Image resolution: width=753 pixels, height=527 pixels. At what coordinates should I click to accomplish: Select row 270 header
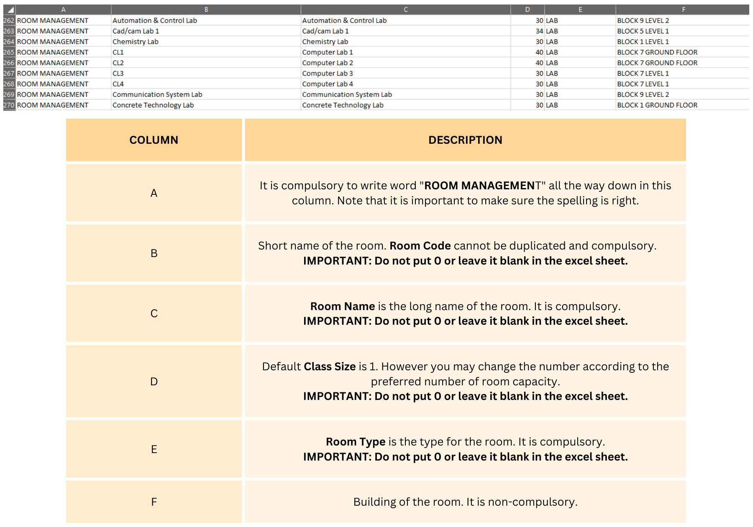(9, 105)
